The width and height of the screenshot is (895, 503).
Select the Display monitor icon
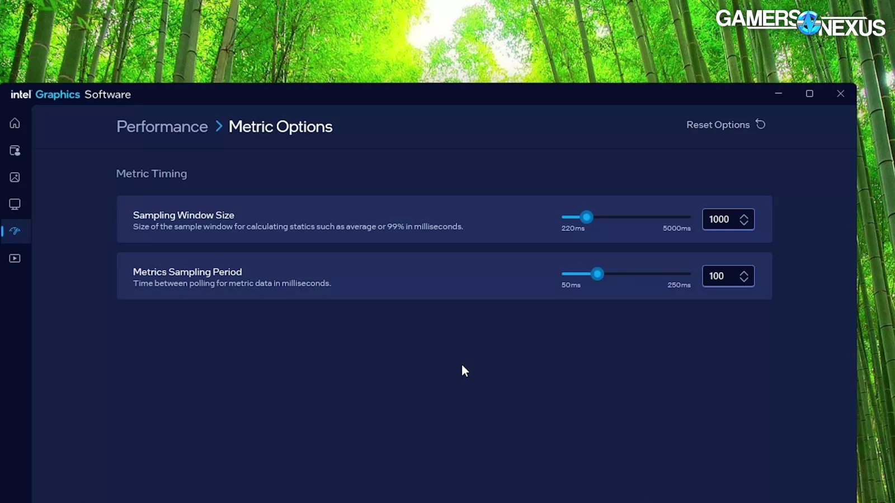(x=15, y=204)
